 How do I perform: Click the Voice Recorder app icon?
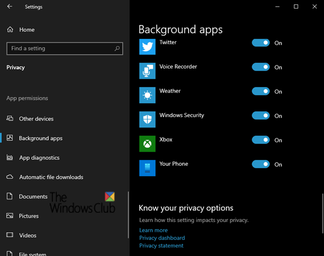(x=147, y=71)
